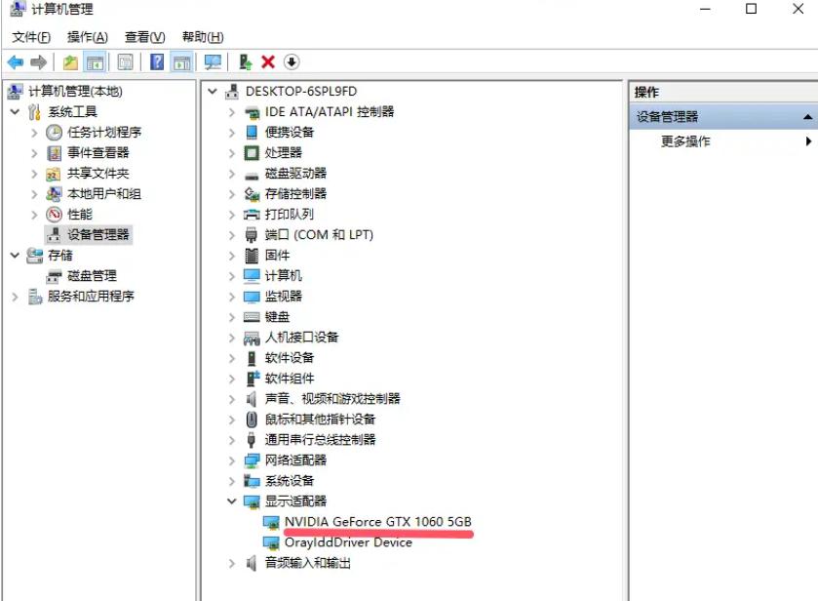Click the 鼠标和其他指针设备 mouse icon
This screenshot has width=818, height=601.
point(252,420)
